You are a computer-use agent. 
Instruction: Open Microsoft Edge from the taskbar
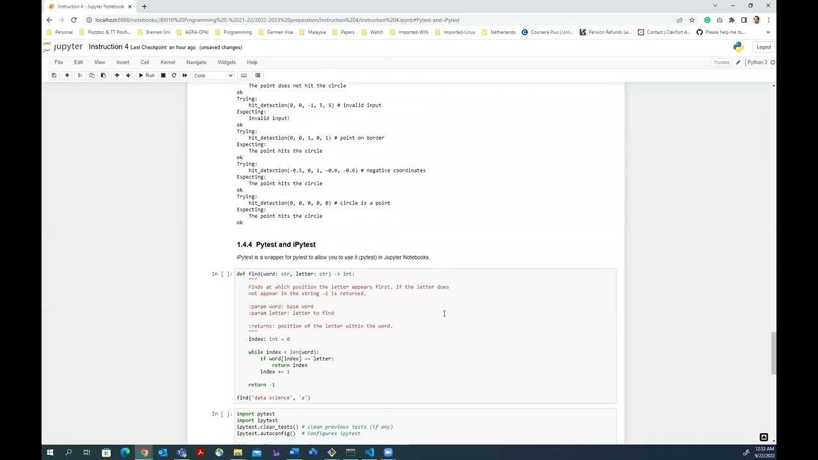point(125,452)
